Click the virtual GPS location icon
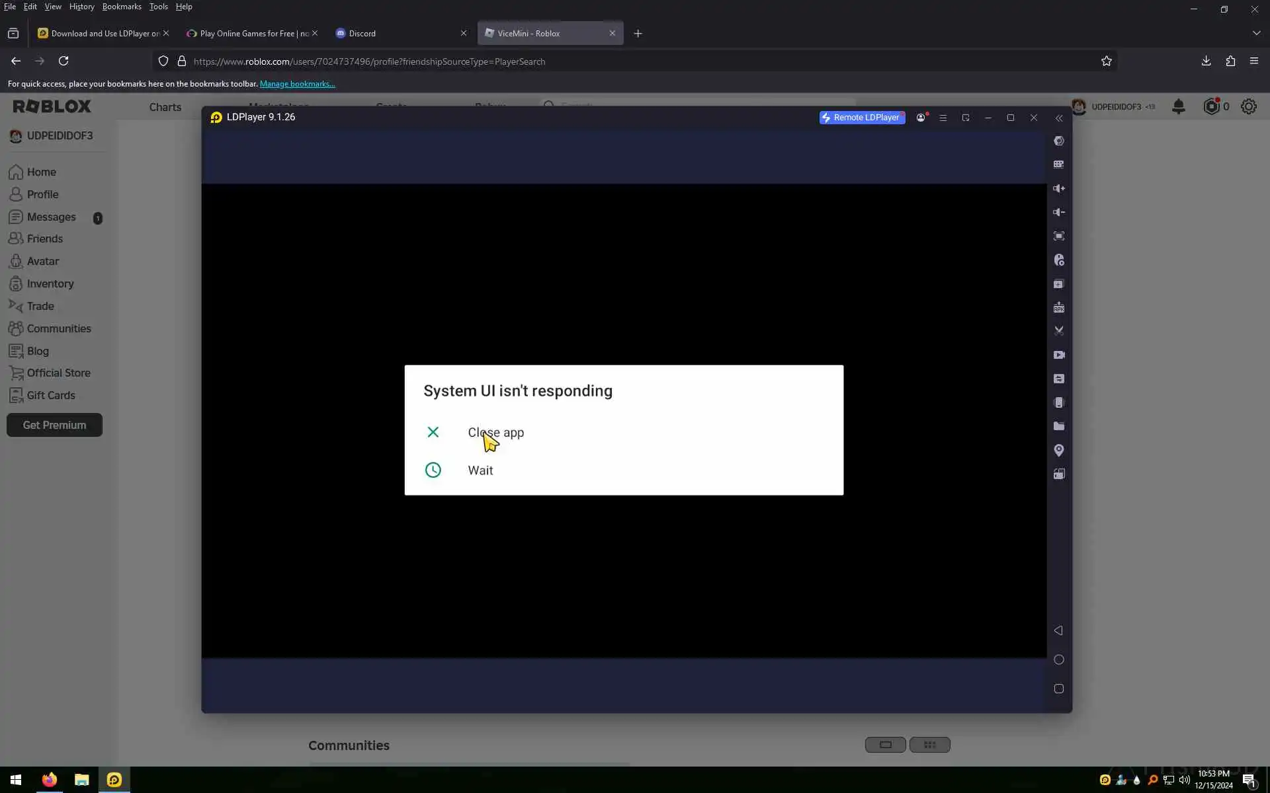Screen dimensions: 1270x793 (x=1059, y=450)
